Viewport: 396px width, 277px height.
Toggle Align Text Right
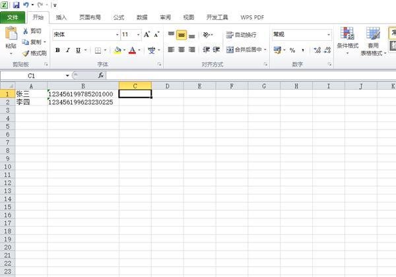point(192,49)
